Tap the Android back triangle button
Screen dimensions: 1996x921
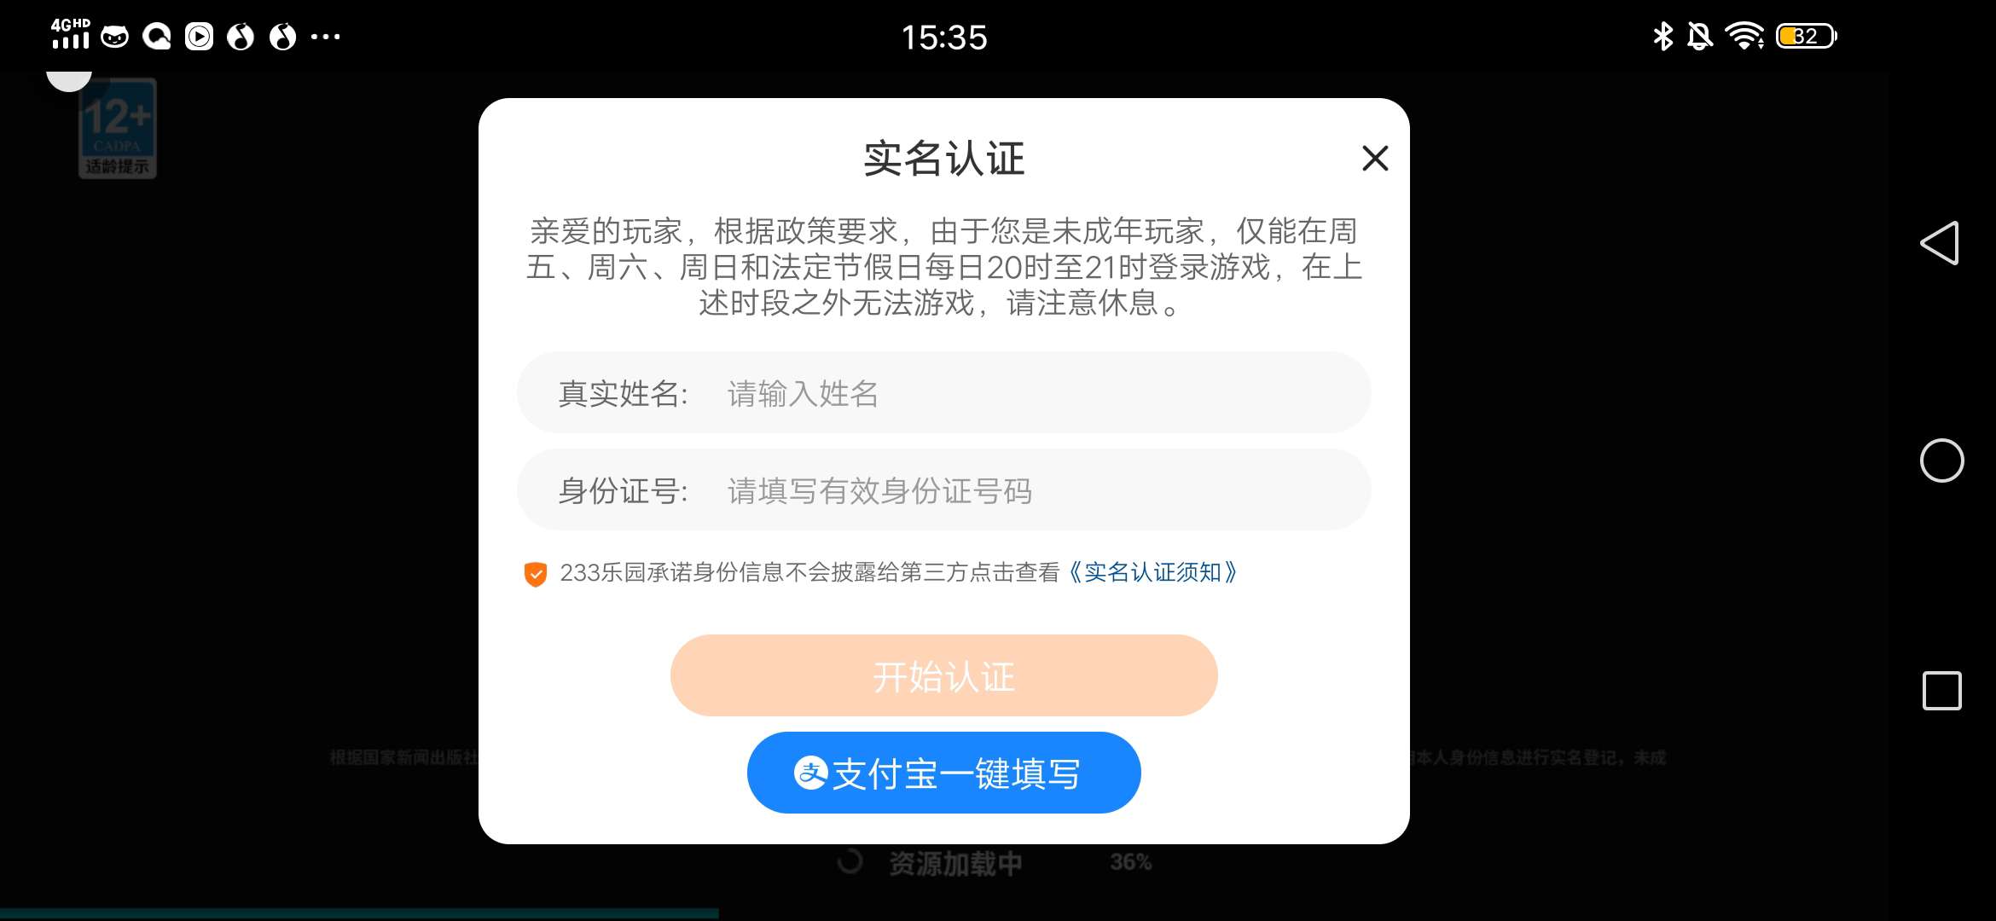coord(1940,243)
